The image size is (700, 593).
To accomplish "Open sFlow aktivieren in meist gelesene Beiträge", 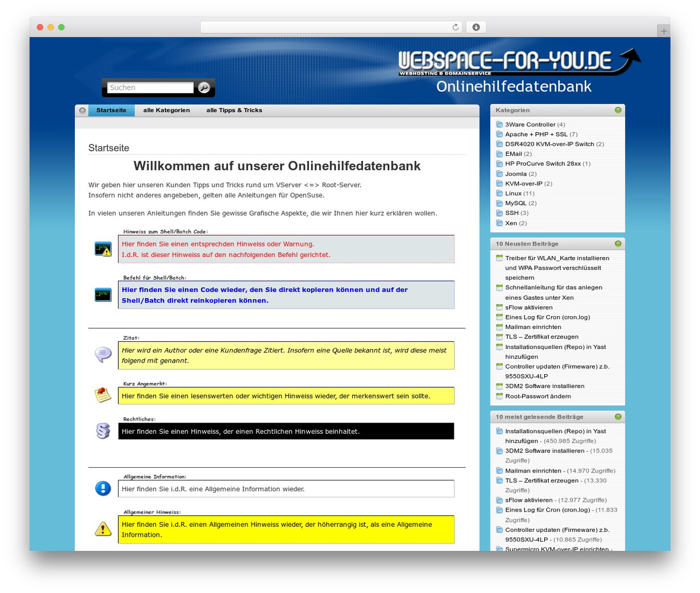I will coord(529,500).
